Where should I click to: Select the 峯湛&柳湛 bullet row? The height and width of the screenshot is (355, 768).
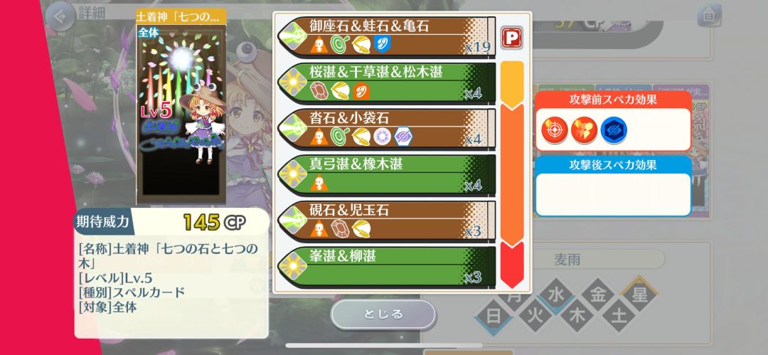[x=386, y=267]
